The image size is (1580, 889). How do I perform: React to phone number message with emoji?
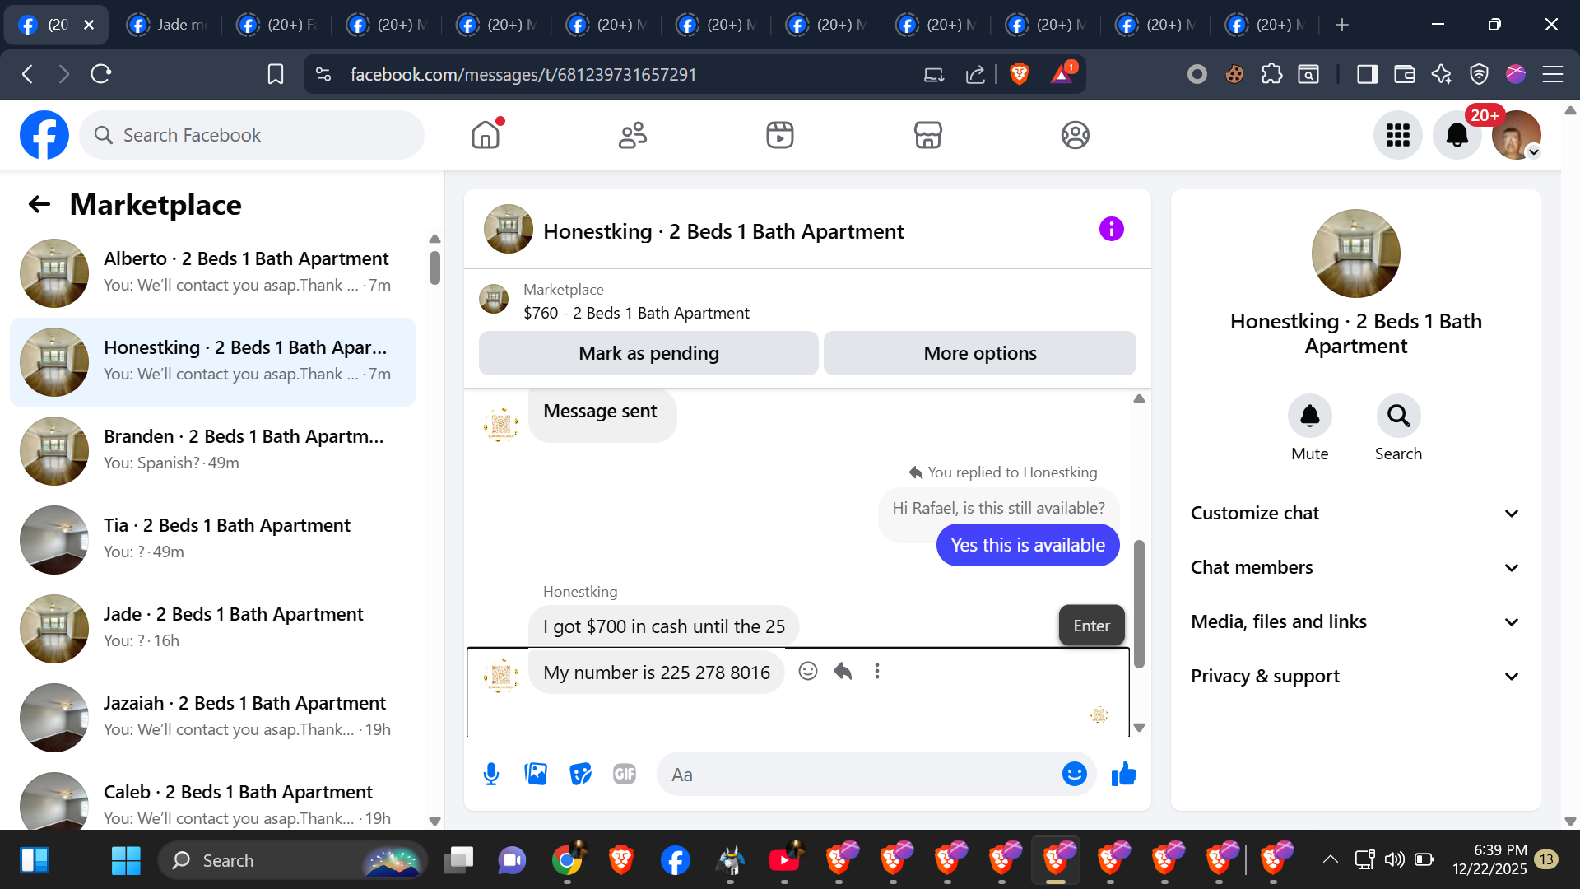pos(808,671)
